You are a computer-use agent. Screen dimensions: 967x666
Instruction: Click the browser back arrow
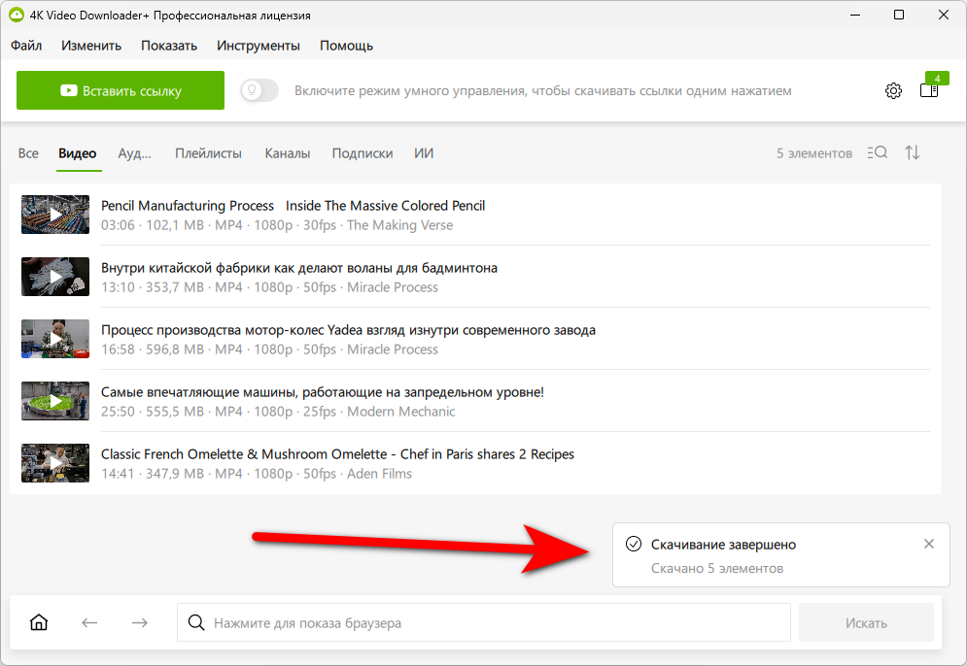[x=89, y=623]
